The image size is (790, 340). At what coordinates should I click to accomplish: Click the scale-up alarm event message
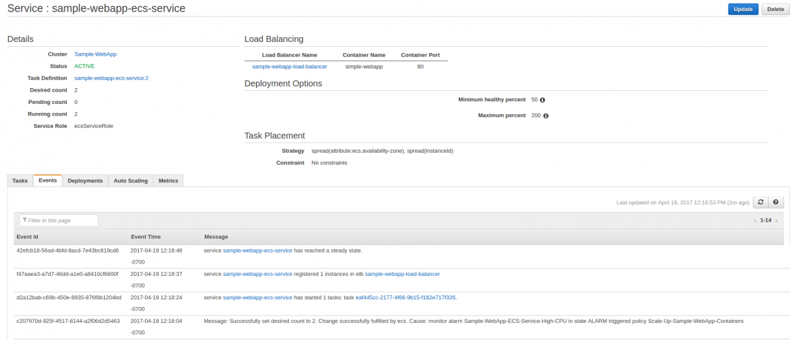473,321
